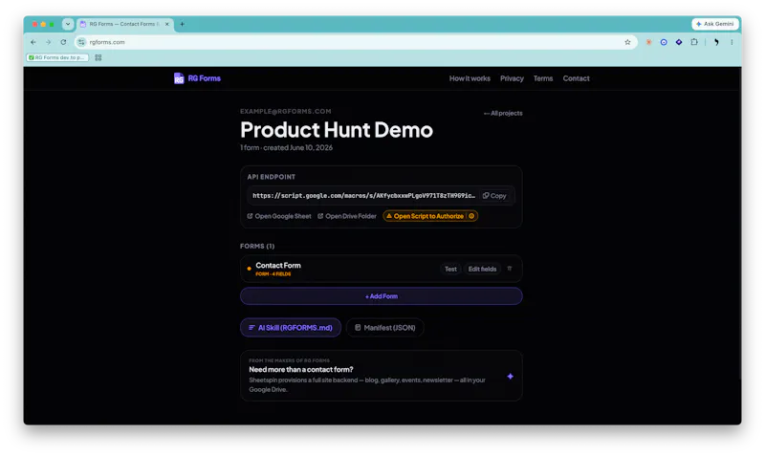Open the site info icon in address bar
This screenshot has height=456, width=765.
[81, 42]
